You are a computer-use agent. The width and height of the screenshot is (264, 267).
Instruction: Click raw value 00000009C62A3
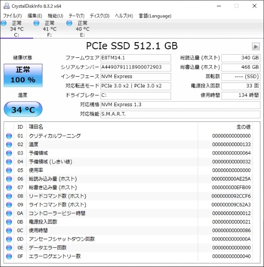231,205
